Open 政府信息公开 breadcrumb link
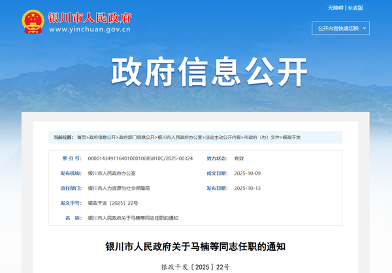 (103, 137)
